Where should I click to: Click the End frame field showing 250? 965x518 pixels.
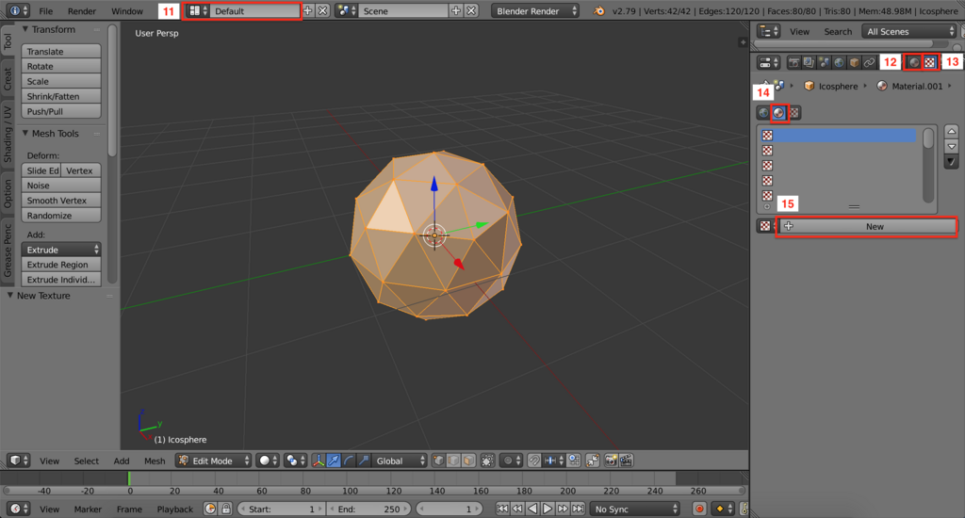pos(368,509)
